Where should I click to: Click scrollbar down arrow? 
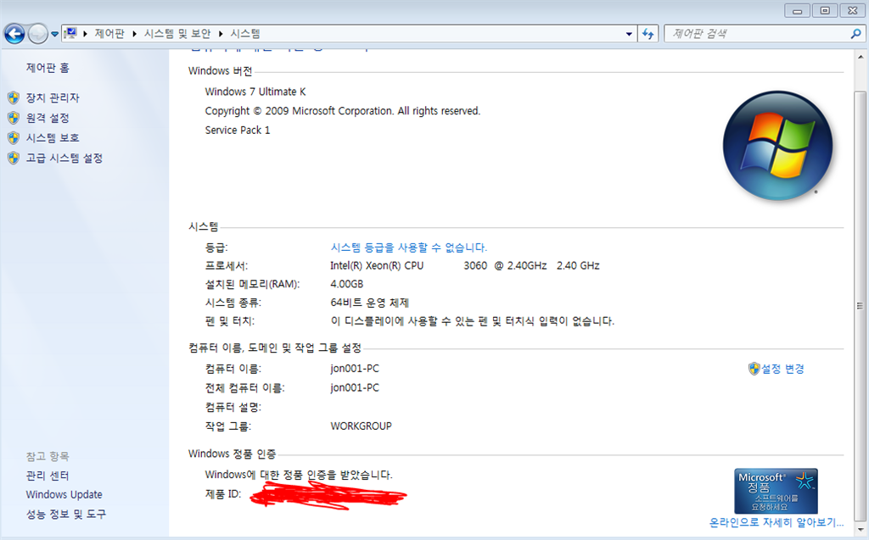861,530
